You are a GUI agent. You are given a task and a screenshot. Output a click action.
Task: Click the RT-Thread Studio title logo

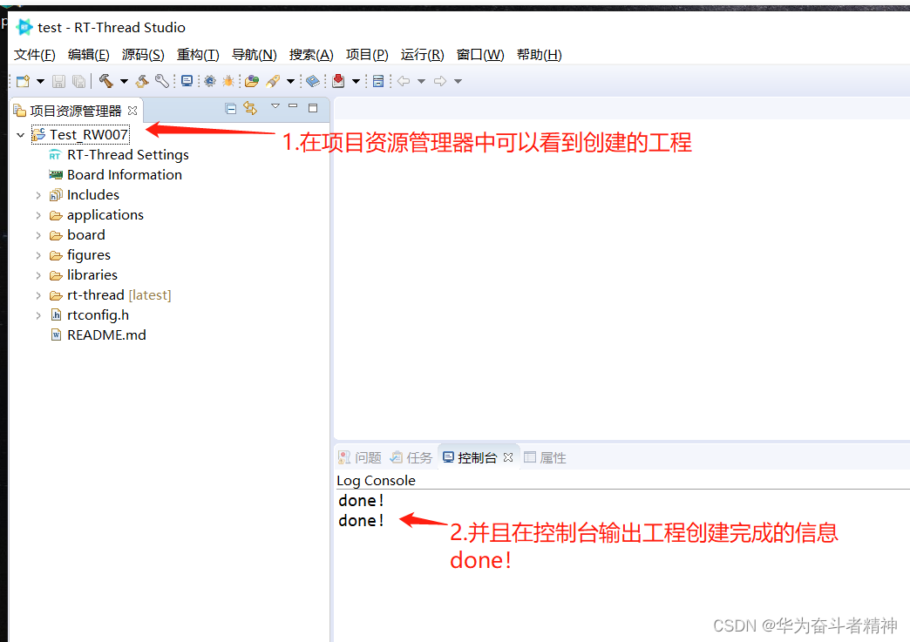24,27
